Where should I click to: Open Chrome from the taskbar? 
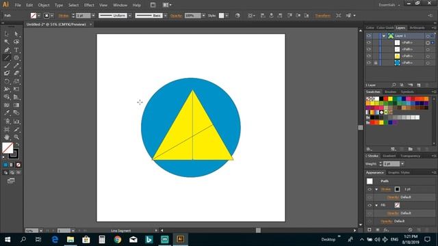[x=117, y=239]
